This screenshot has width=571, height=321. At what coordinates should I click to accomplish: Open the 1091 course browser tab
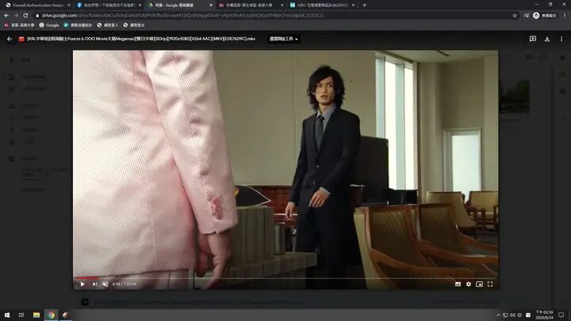322,5
